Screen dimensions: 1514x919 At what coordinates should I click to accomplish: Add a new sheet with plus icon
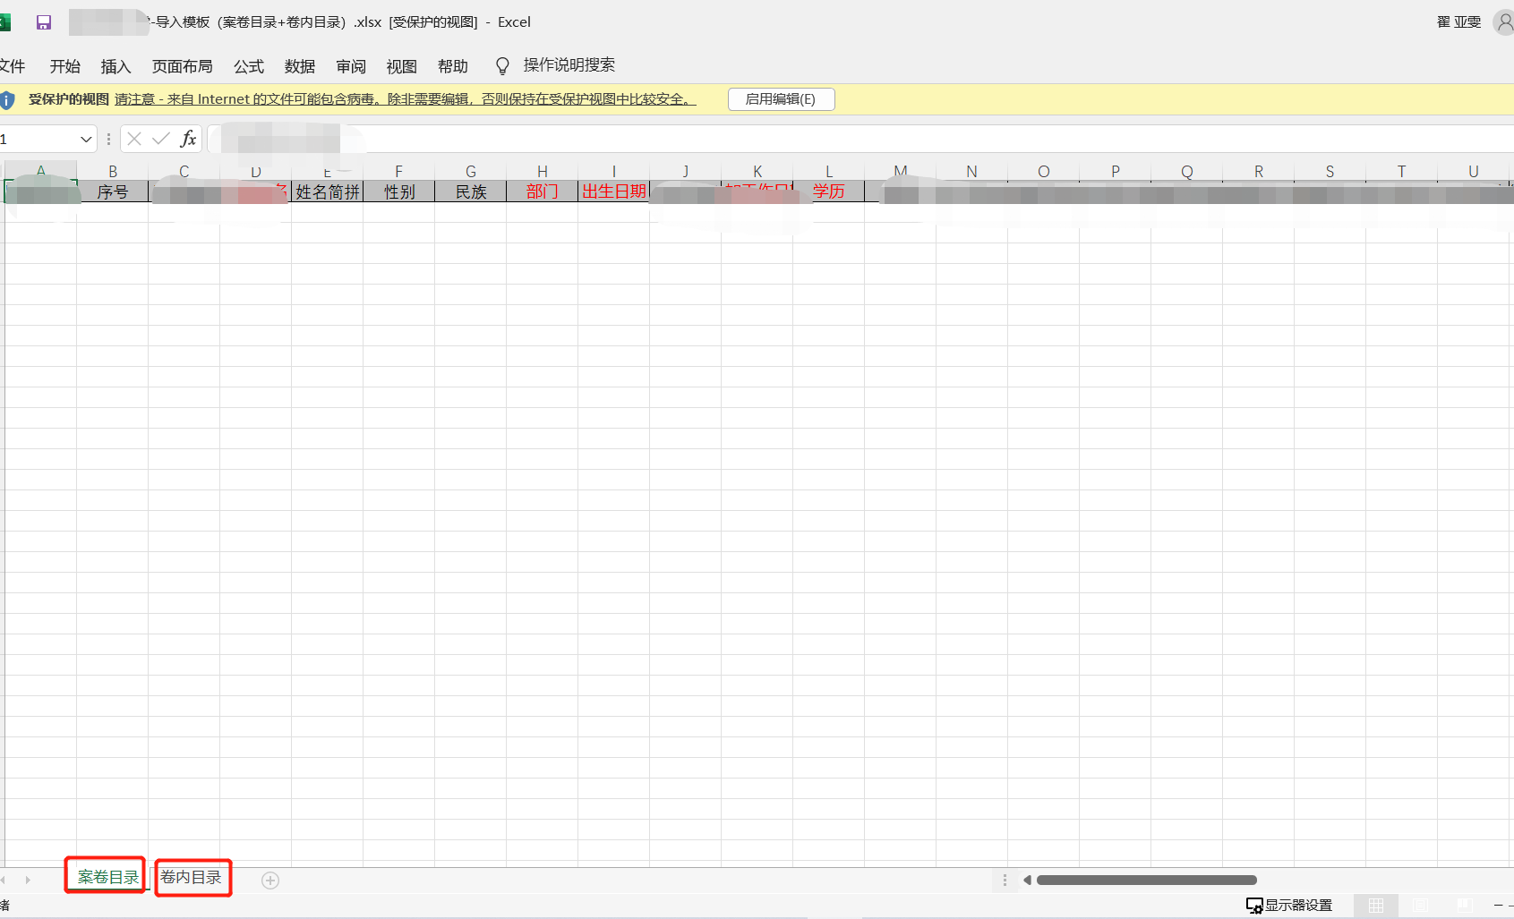tap(270, 881)
